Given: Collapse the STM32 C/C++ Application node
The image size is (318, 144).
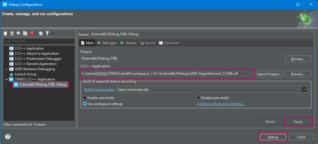Looking at the screenshot, I should pyautogui.click(x=7, y=79).
